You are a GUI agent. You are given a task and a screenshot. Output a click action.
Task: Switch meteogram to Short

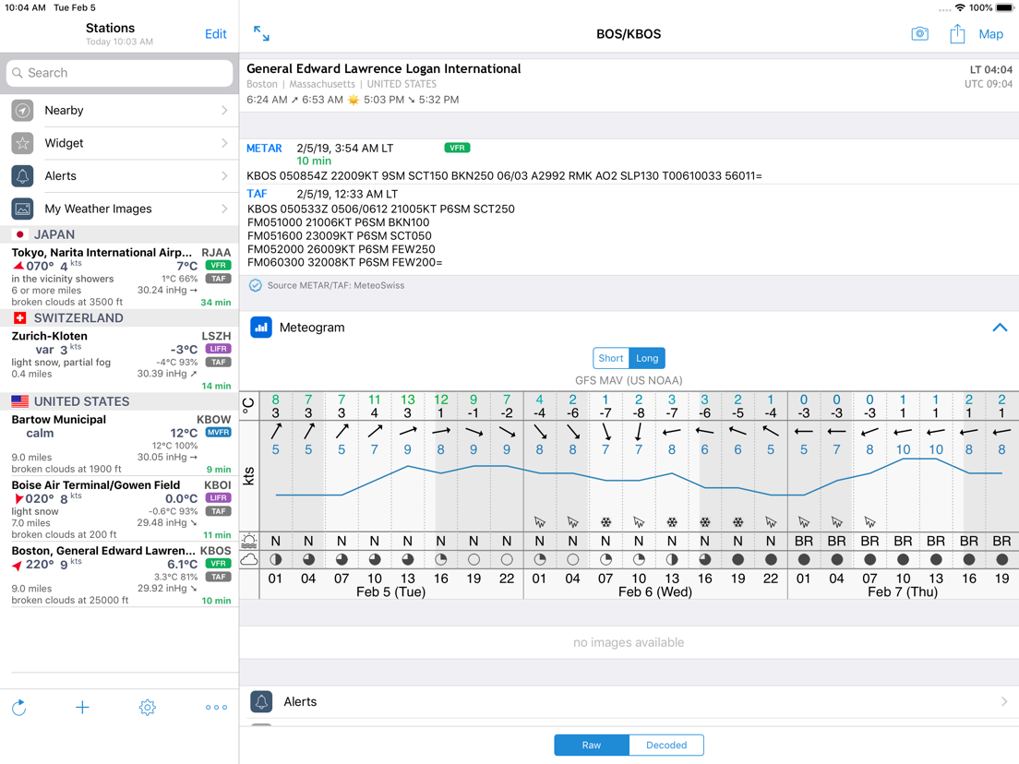click(611, 358)
